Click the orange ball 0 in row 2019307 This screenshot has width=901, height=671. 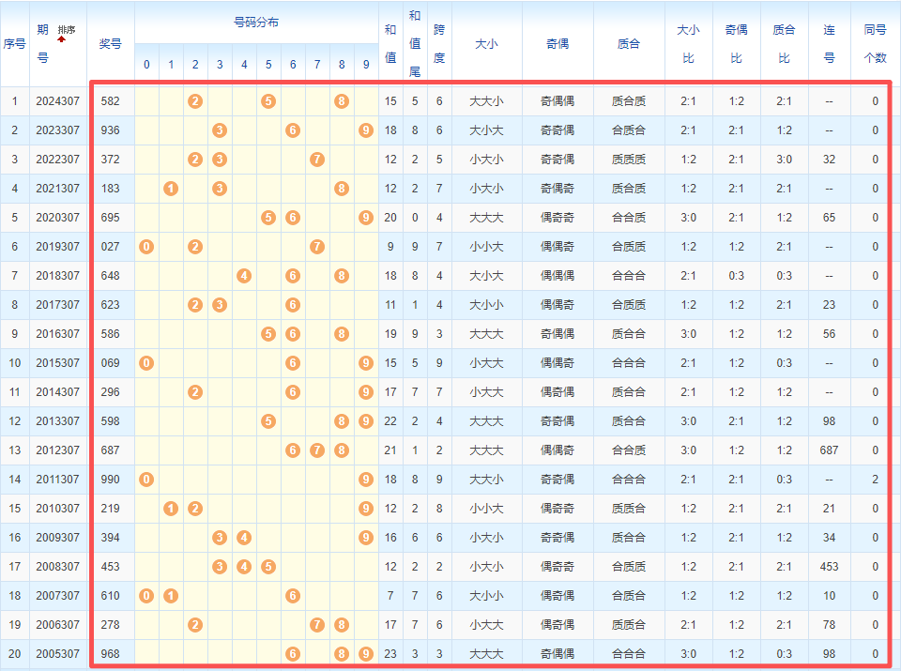click(146, 247)
